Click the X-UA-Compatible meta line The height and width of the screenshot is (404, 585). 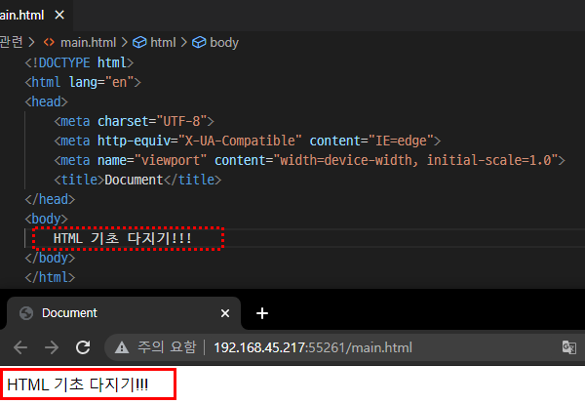[248, 141]
